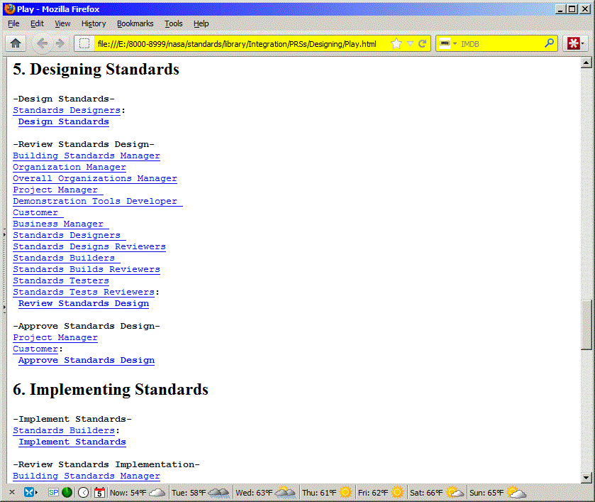This screenshot has width=595, height=502.
Task: Click the vertical scrollbar thumb
Action: pyautogui.click(x=586, y=325)
